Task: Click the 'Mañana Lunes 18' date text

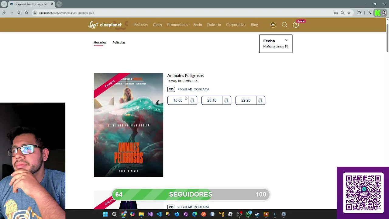Action: pos(276,47)
